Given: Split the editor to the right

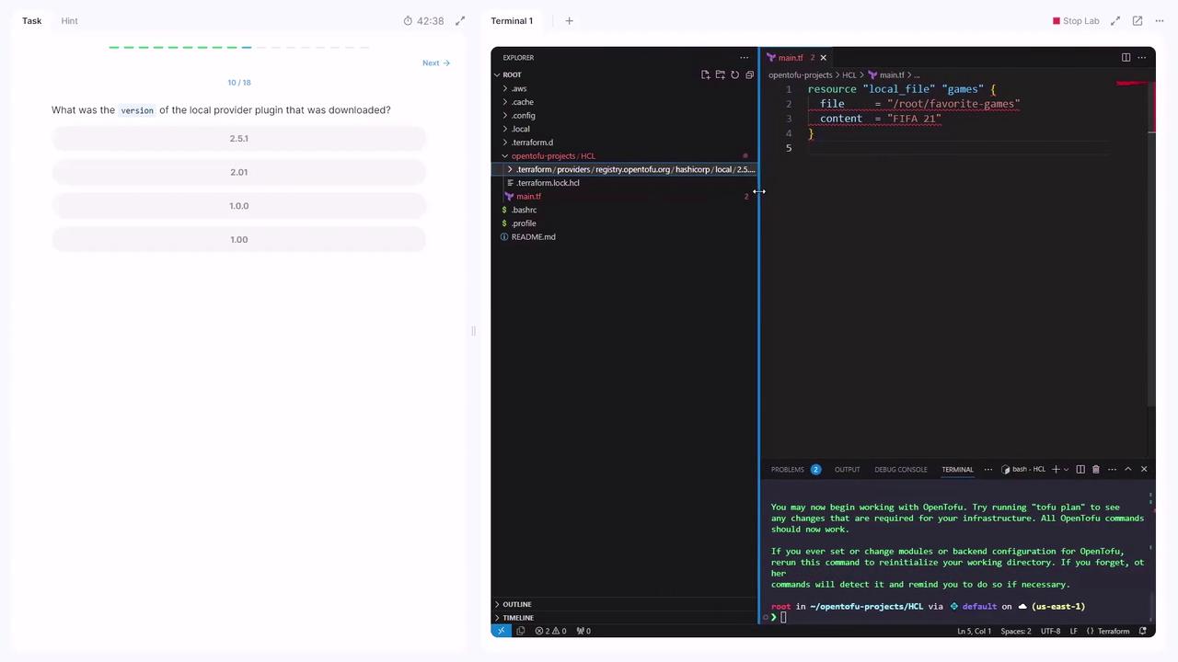Looking at the screenshot, I should tap(1126, 57).
